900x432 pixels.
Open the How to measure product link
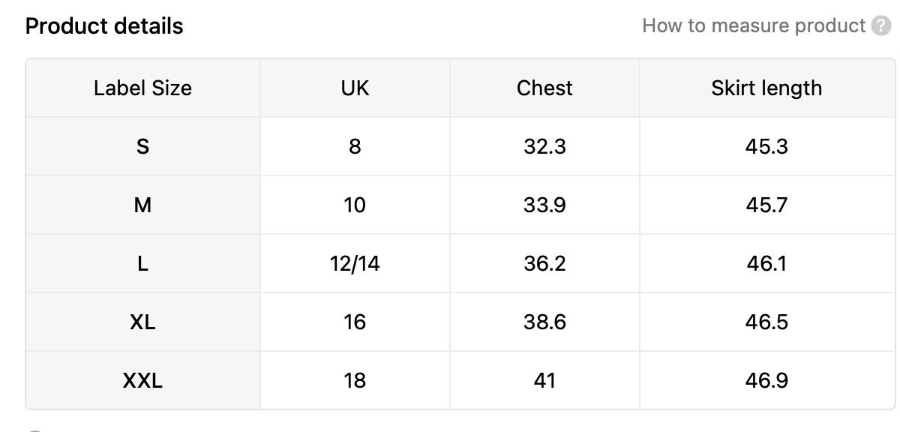click(754, 26)
